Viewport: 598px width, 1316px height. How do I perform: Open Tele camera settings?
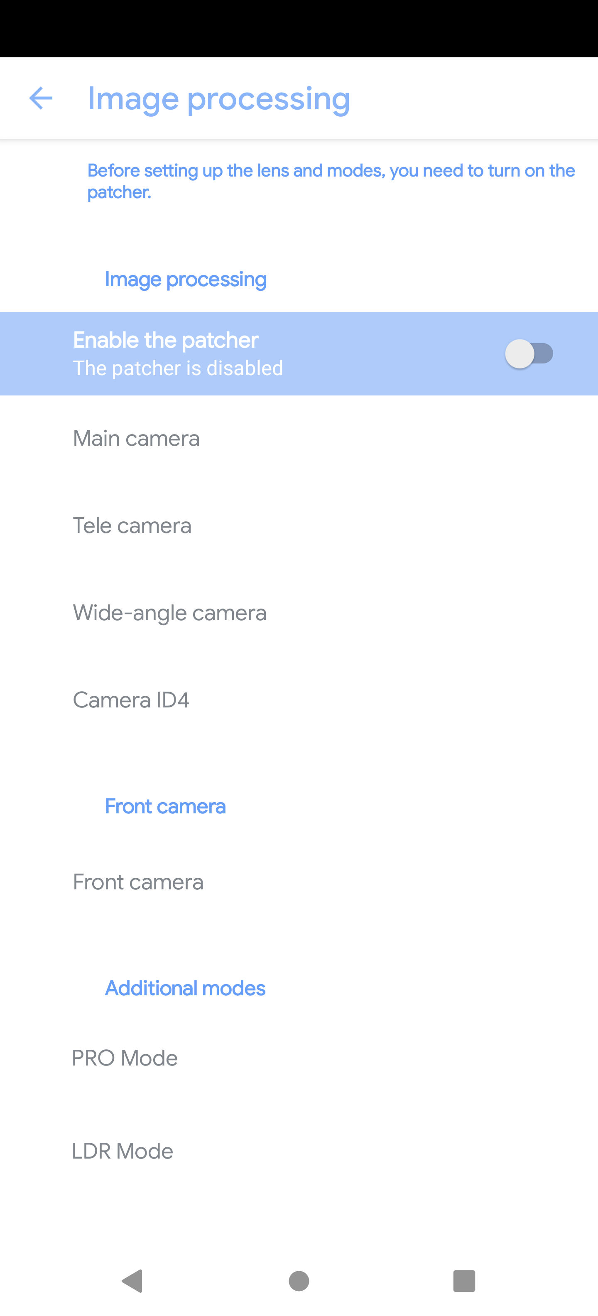pyautogui.click(x=299, y=525)
